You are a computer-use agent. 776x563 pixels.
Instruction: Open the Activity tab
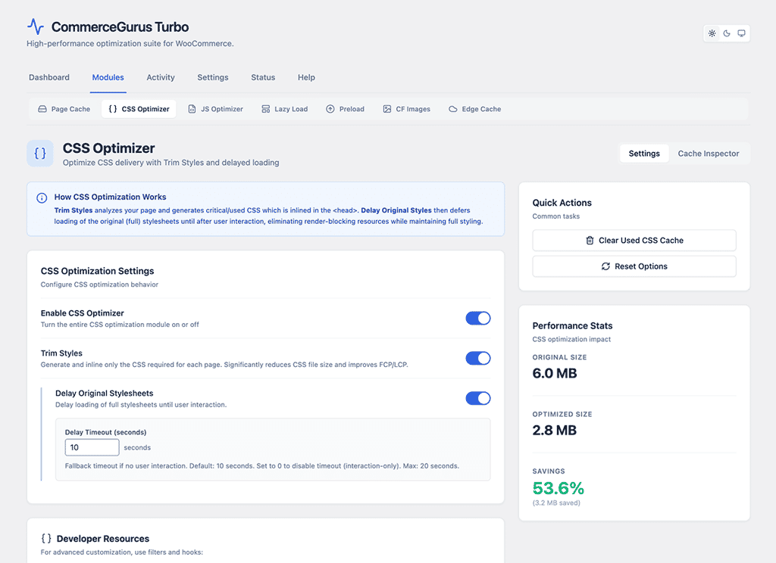point(161,78)
